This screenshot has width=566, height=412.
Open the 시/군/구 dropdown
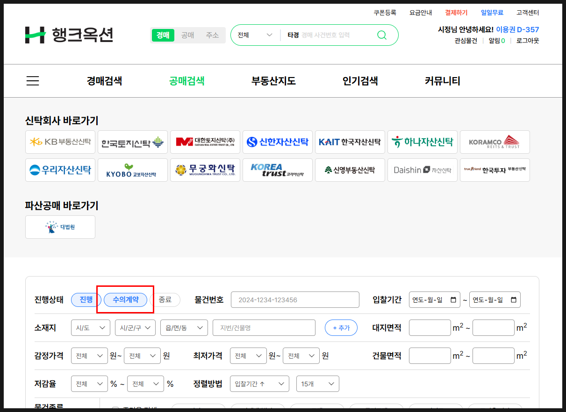[x=136, y=328]
